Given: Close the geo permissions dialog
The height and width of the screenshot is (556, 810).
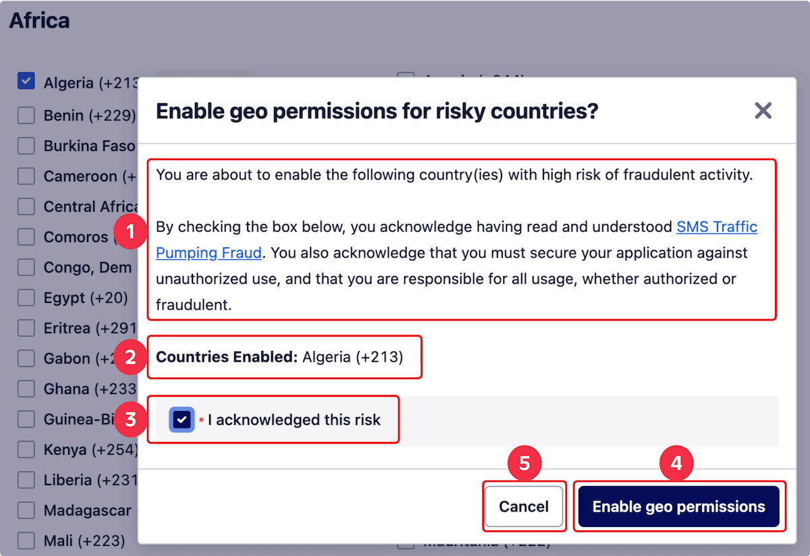Looking at the screenshot, I should coord(763,111).
